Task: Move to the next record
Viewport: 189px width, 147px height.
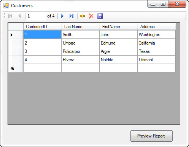Action: coord(62,16)
